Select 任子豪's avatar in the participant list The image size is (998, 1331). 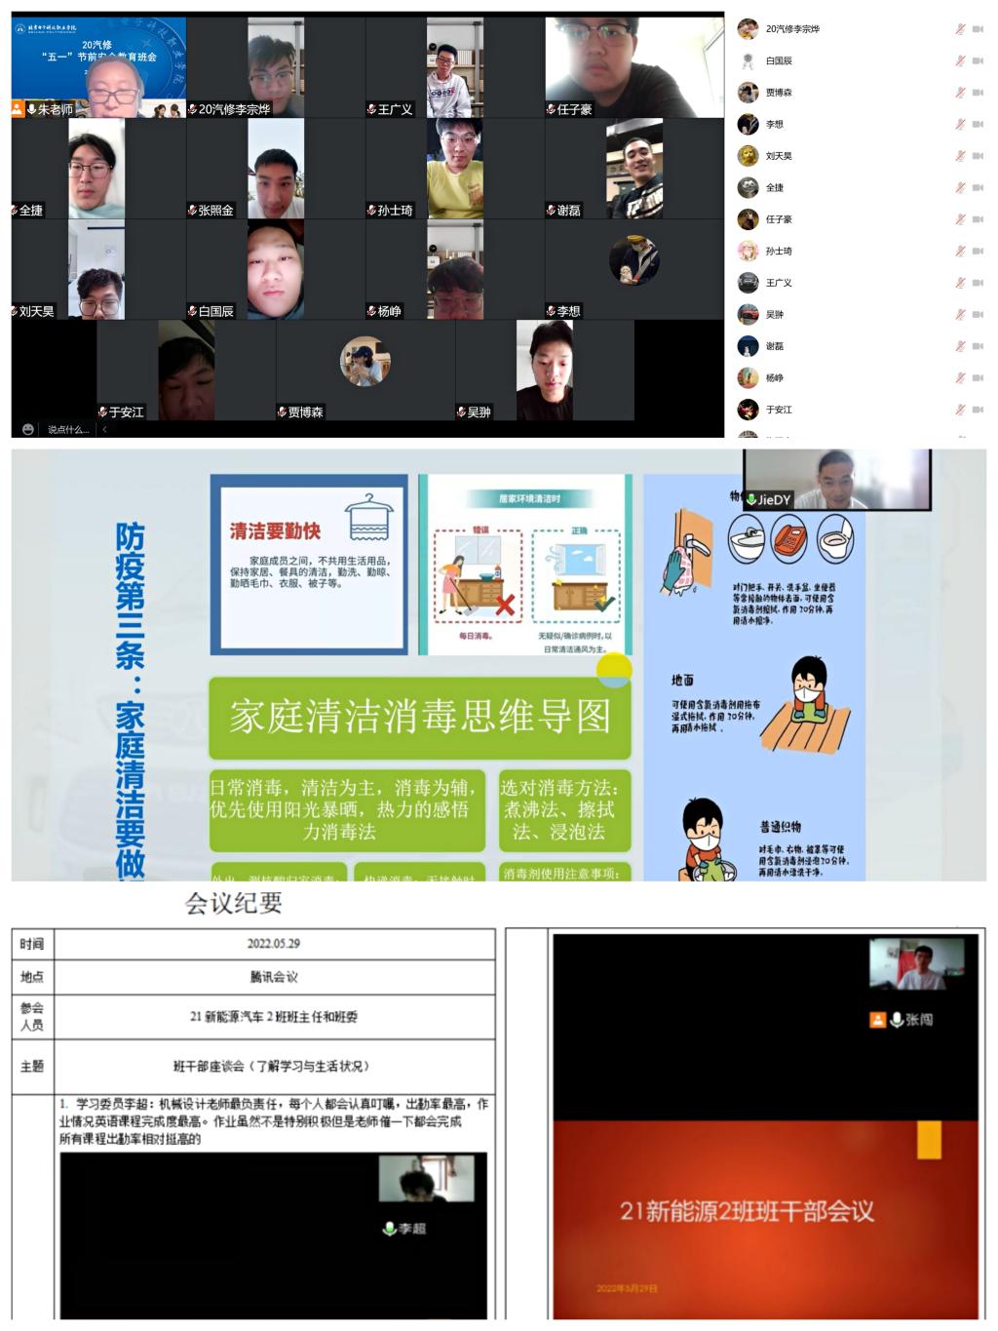[748, 219]
